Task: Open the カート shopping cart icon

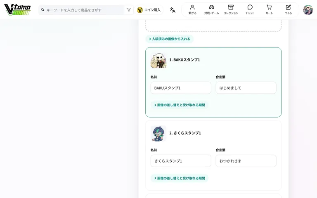Action: (269, 7)
